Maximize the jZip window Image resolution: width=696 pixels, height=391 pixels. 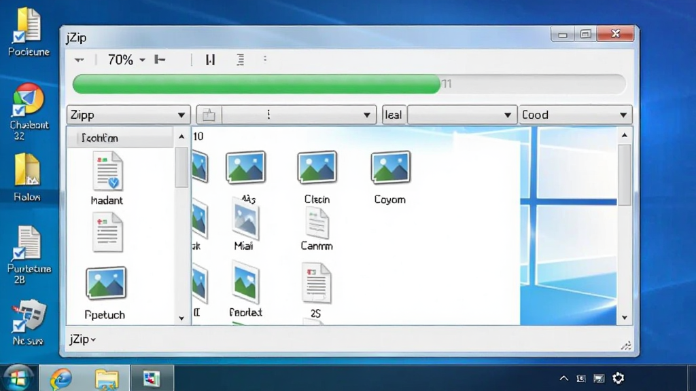[x=585, y=34]
